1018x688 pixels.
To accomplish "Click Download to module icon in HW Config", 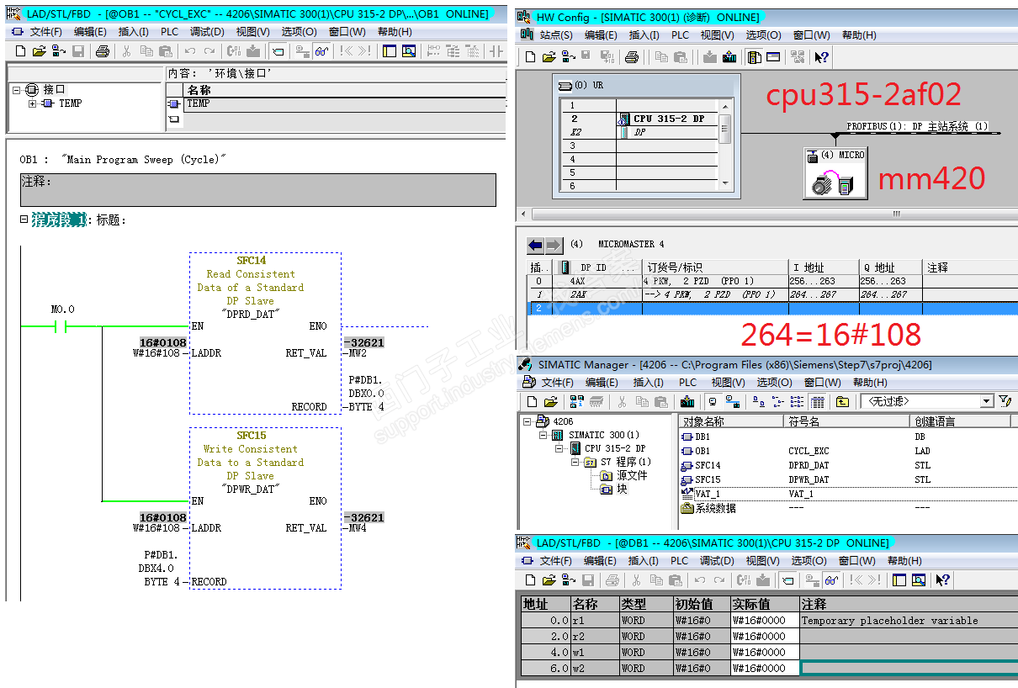I will tap(710, 57).
